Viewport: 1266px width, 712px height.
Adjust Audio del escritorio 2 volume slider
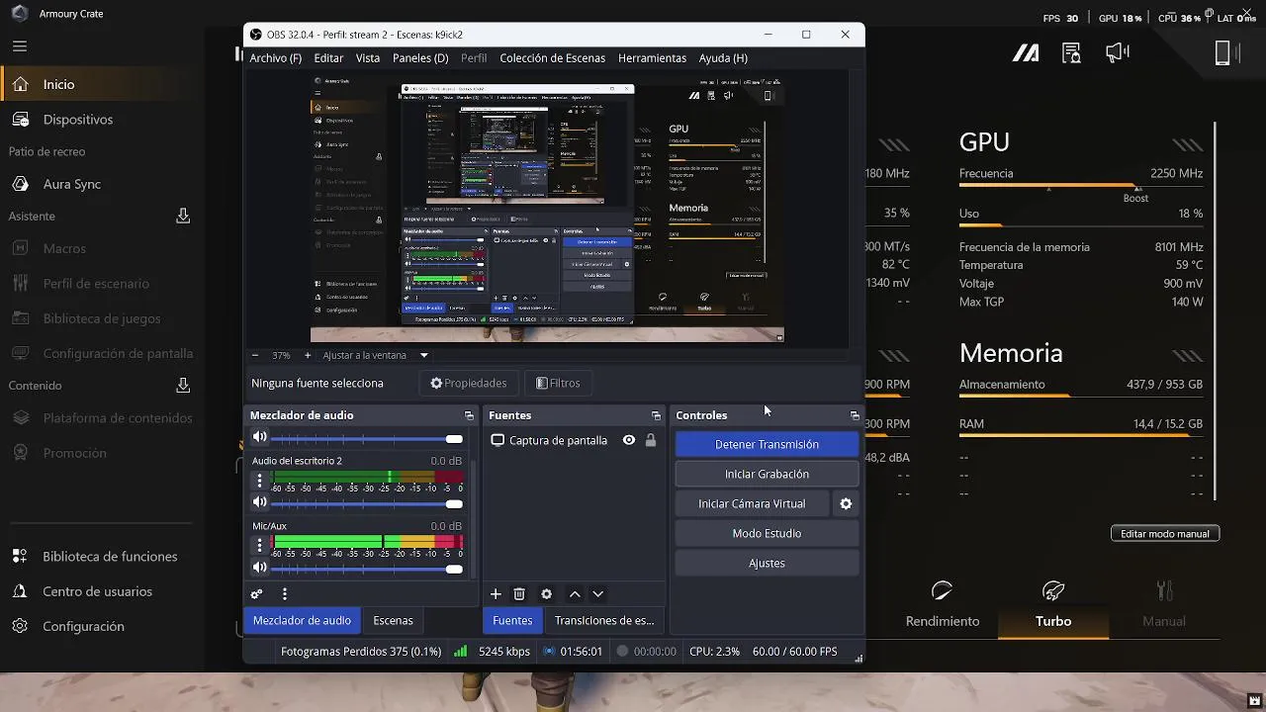367,504
